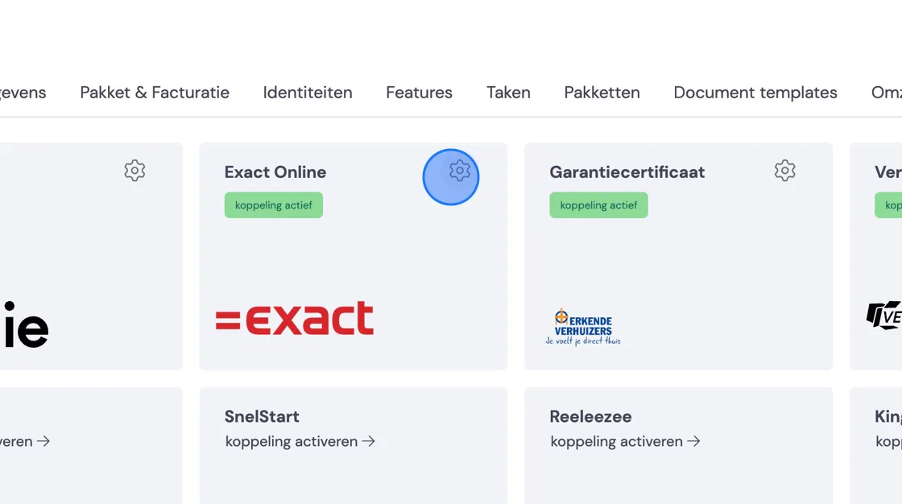Viewport: 902px width, 504px height.
Task: Switch to Pakket & Facturatie tab
Action: point(155,93)
